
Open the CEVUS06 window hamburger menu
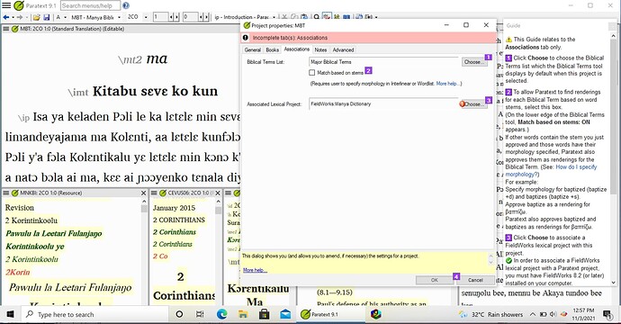pos(154,193)
